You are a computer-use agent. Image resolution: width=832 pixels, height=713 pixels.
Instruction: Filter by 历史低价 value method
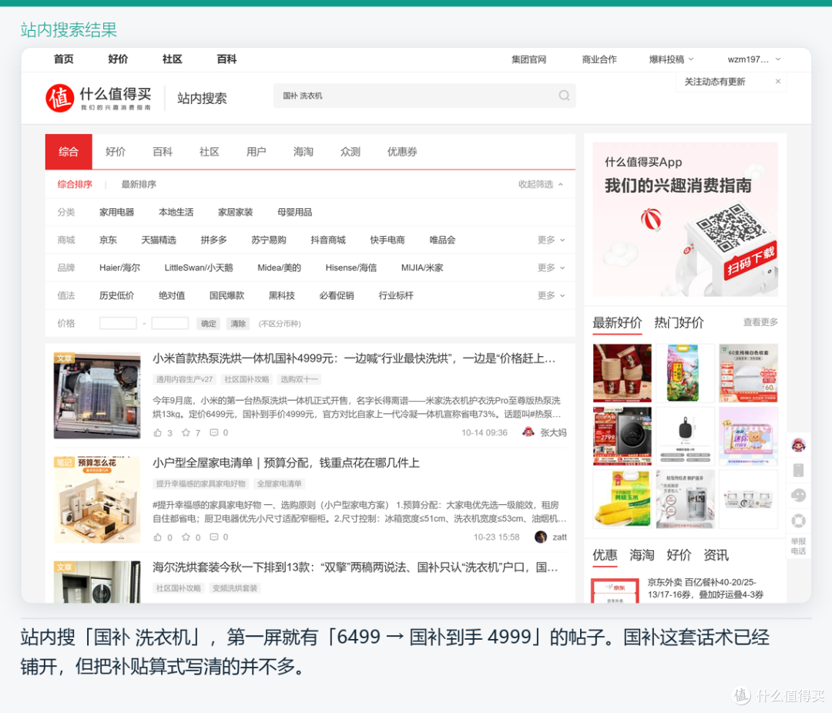tap(117, 295)
